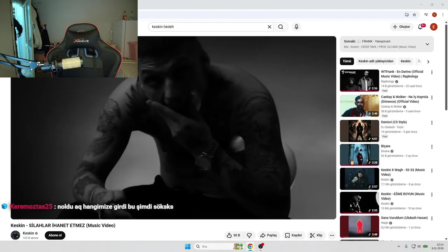Open options menu for Denizci (C5 Style)

click(x=432, y=123)
